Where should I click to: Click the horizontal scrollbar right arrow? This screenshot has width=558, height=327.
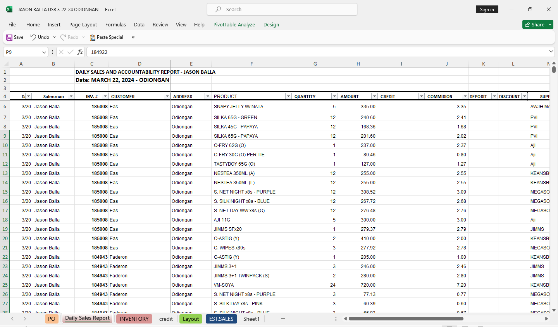pos(546,319)
